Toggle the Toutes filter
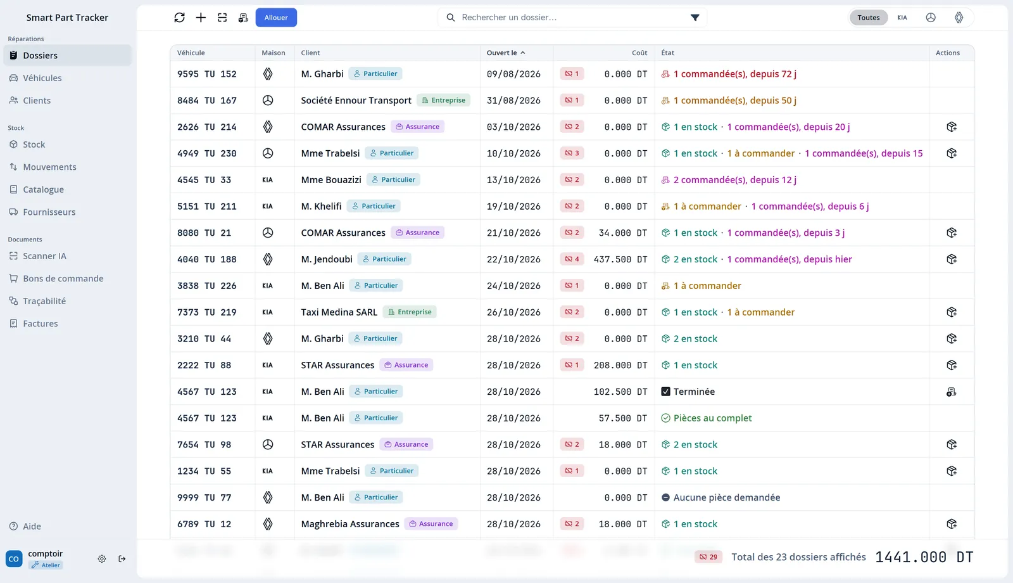 [869, 18]
